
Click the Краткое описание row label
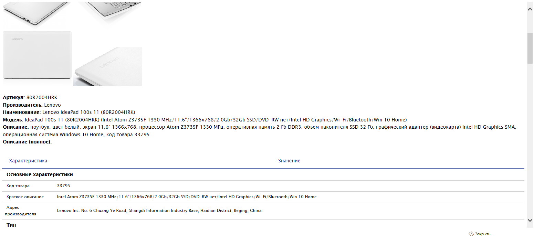[25, 197]
